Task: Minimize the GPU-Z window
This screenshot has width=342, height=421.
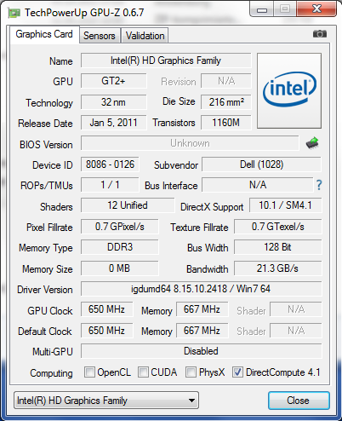Action: click(262, 10)
